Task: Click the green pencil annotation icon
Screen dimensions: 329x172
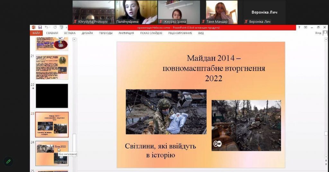Action: click(8, 161)
